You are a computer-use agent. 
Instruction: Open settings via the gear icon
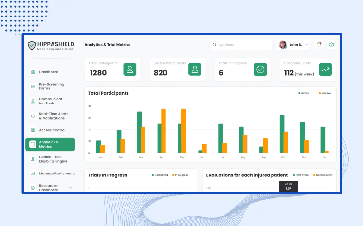point(332,45)
